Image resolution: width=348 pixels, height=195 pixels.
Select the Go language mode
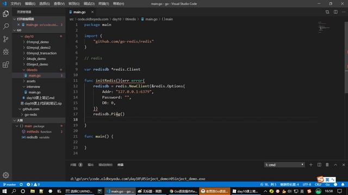pyautogui.click(x=327, y=184)
